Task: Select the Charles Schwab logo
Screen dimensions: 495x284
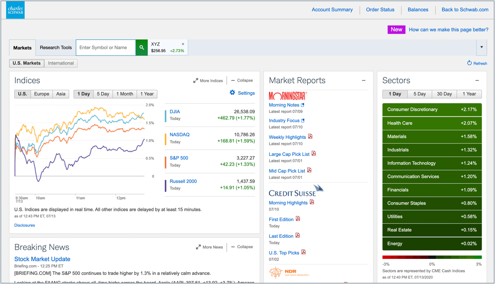Action: point(15,10)
